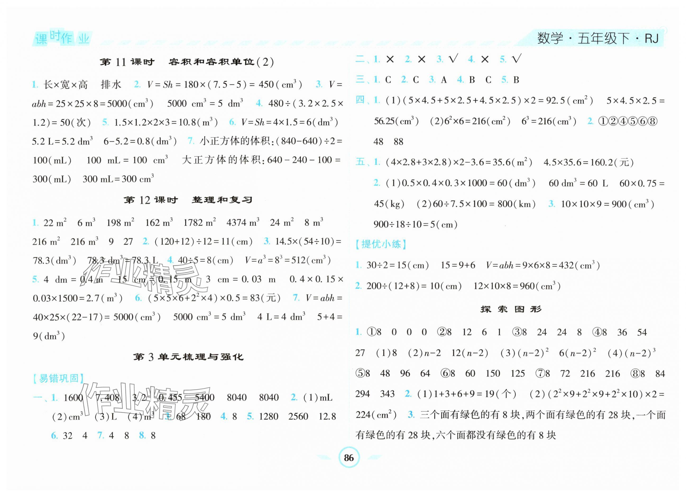Screen dimensions: 686x497
Task: Click the 900÷18÷10=5(cm) equation
Action: (415, 224)
